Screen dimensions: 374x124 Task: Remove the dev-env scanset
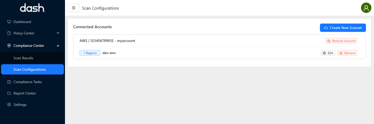[347, 53]
